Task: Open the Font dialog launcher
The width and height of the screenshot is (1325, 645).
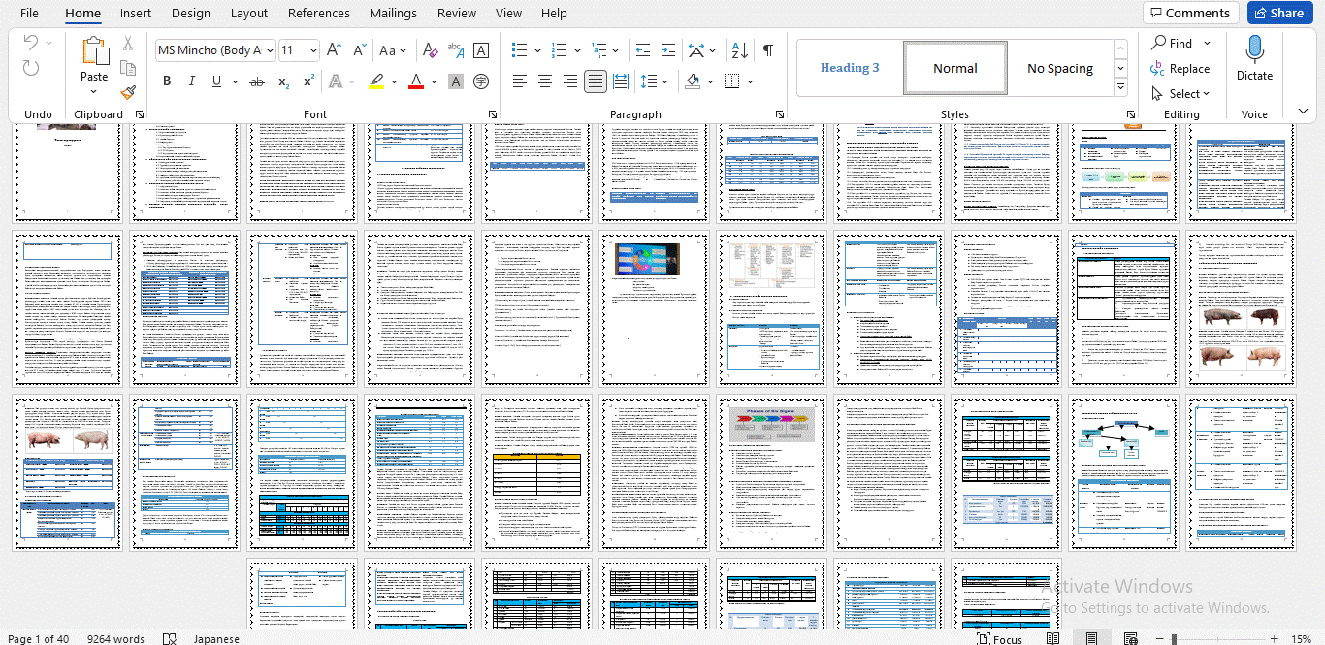Action: point(493,114)
